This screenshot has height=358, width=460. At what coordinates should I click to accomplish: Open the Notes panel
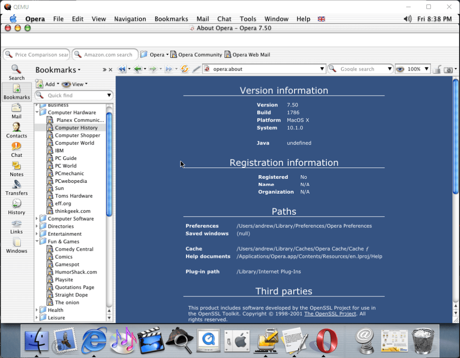point(17,168)
